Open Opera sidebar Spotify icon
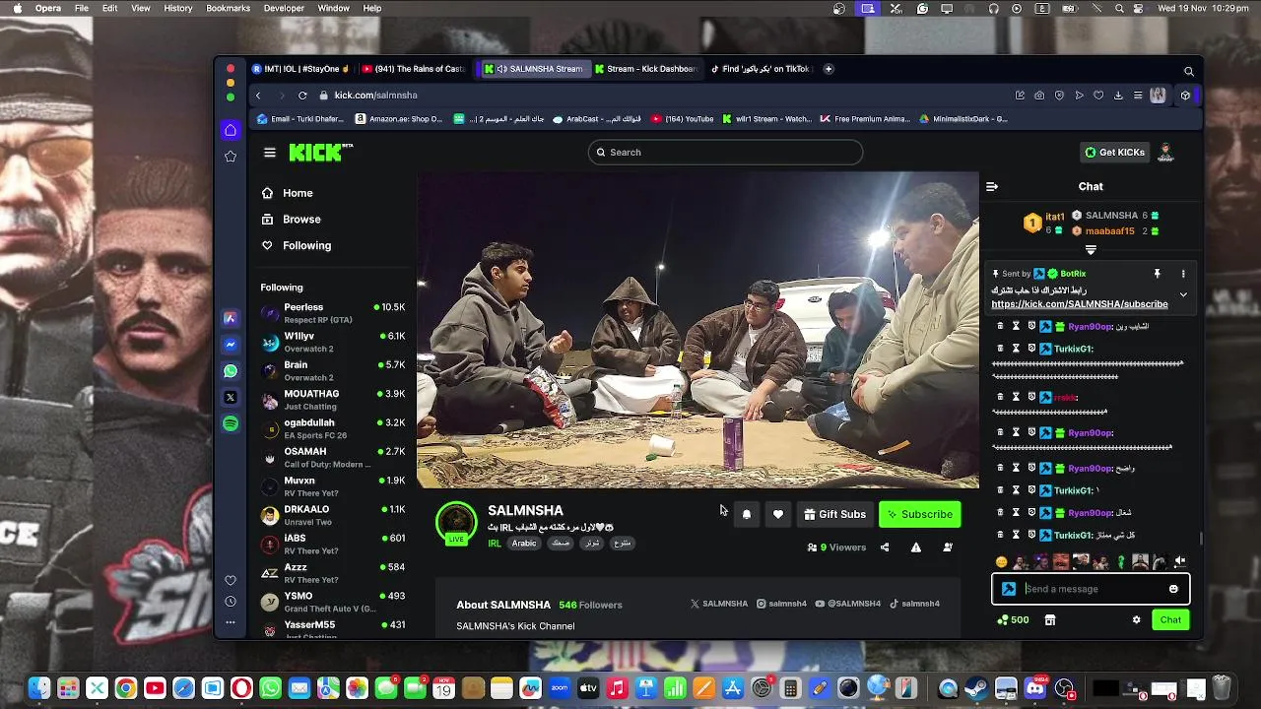Image resolution: width=1261 pixels, height=709 pixels. [x=231, y=423]
